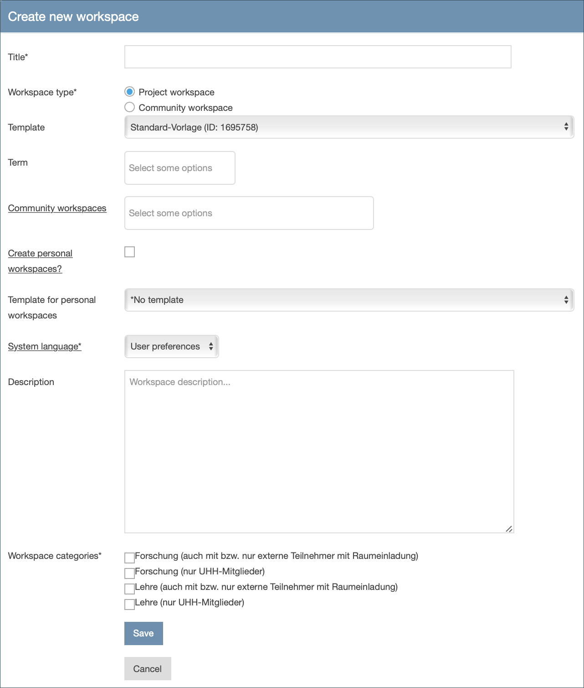The width and height of the screenshot is (584, 688).
Task: Select Community workspace radio button
Action: click(x=130, y=107)
